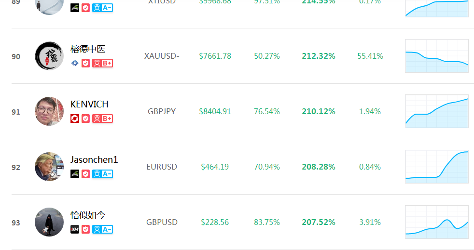The height and width of the screenshot is (250, 474).
Task: Click the IC Markets broker icon under Jasonchen1
Action: [75, 174]
